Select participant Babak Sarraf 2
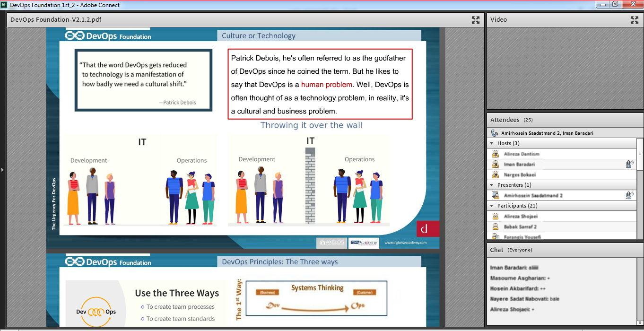 (562, 226)
